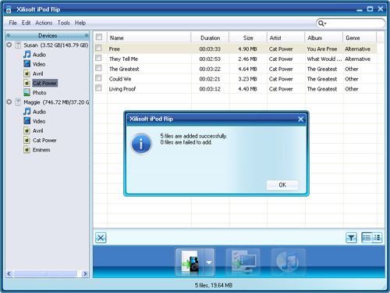Click the Avril playlist icon under Susan

coord(27,73)
